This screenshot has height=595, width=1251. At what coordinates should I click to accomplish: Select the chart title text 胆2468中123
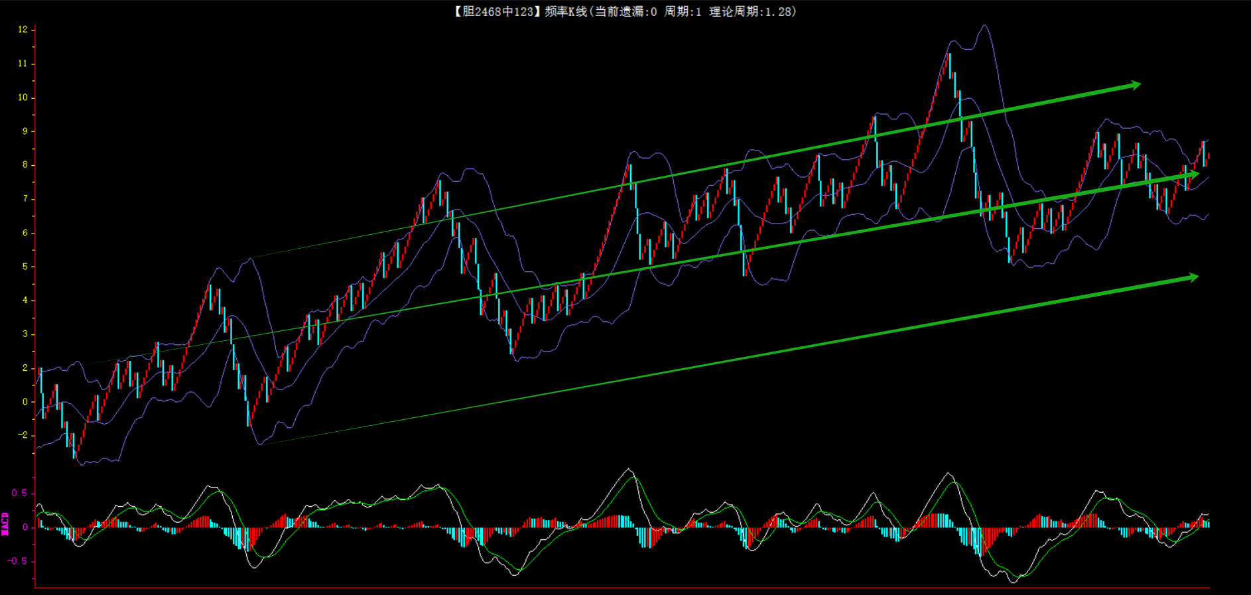click(x=497, y=11)
